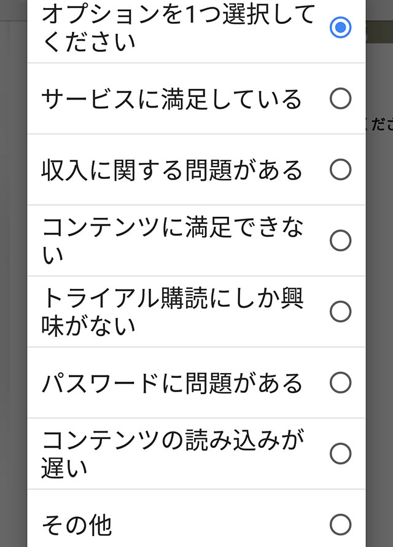The image size is (393, 547).
Task: Select the 'コンテンツの読み込みが遅い' radio button
Action: [x=340, y=454]
